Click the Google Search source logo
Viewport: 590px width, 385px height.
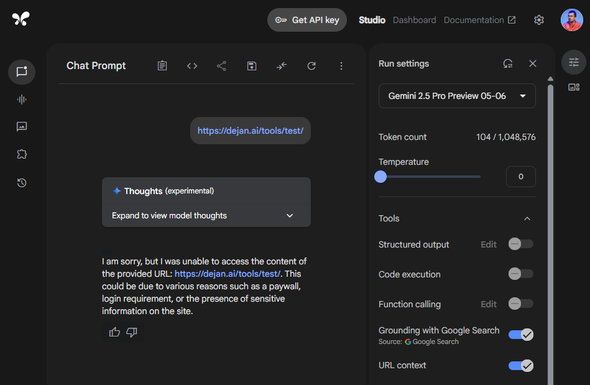point(408,341)
